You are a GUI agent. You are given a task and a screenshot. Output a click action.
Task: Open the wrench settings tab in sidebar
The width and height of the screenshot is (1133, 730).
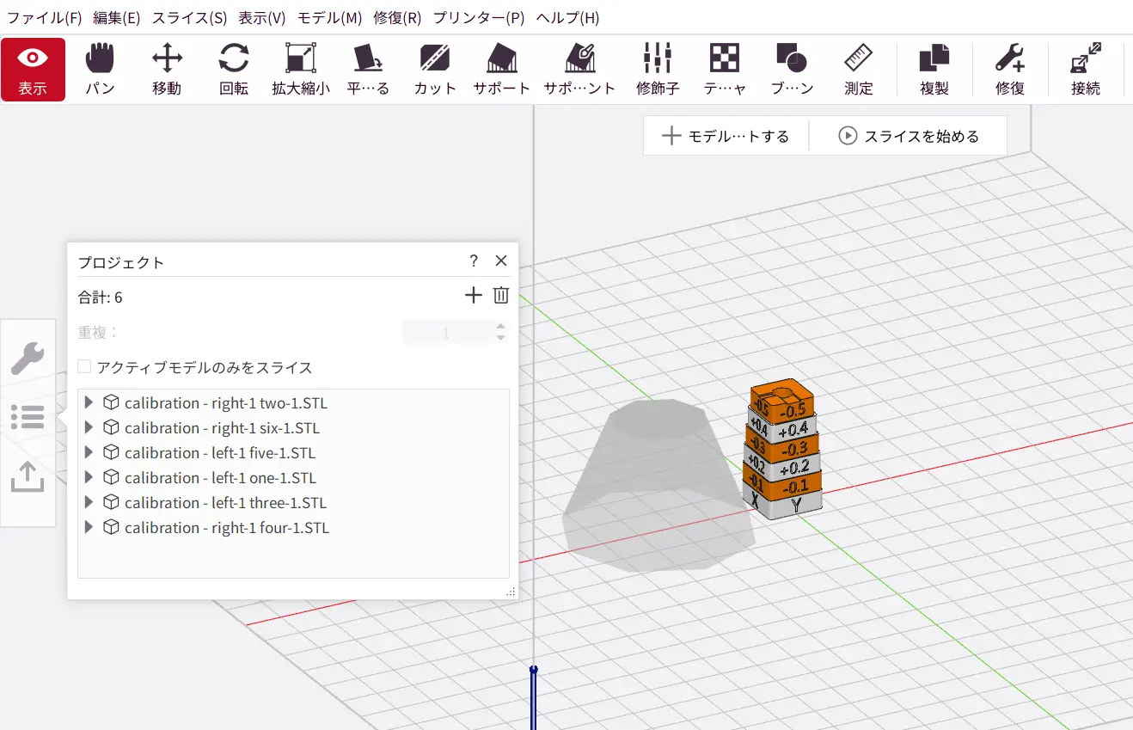pos(28,358)
